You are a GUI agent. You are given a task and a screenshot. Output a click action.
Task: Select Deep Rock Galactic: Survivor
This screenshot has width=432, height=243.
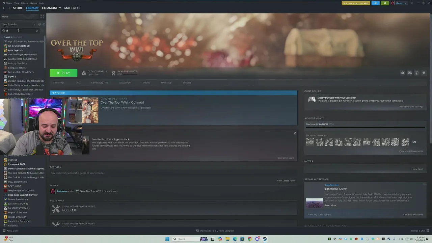[23, 195]
